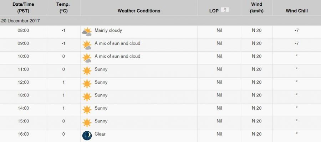Screen dimensions: 321x142
Task: Click the LOP footnote dagger icon
Action: coord(225,10)
